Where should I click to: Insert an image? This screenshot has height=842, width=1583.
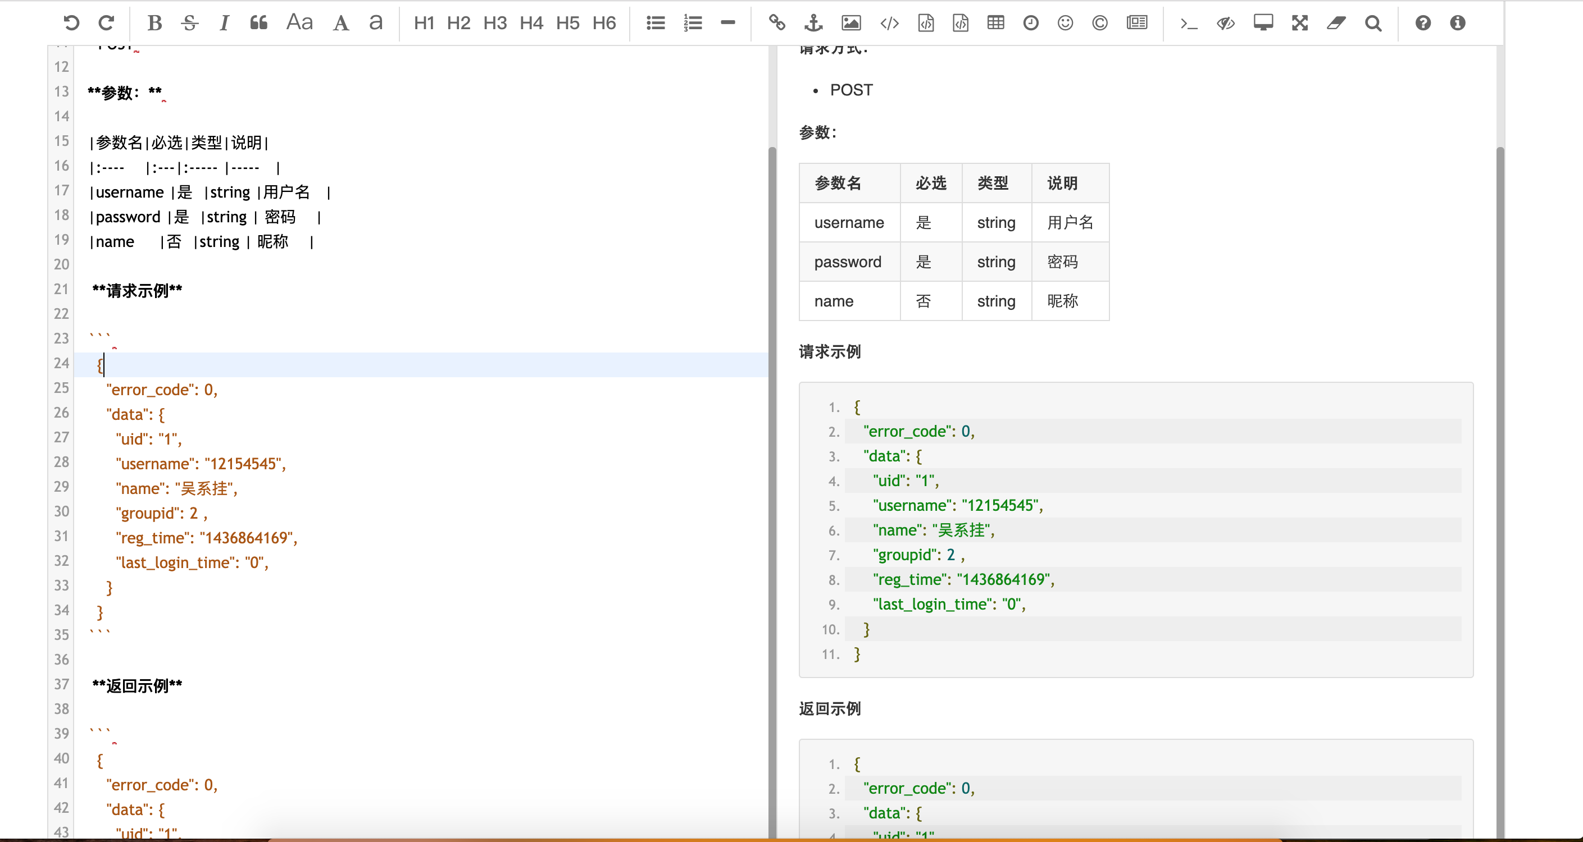pos(851,24)
